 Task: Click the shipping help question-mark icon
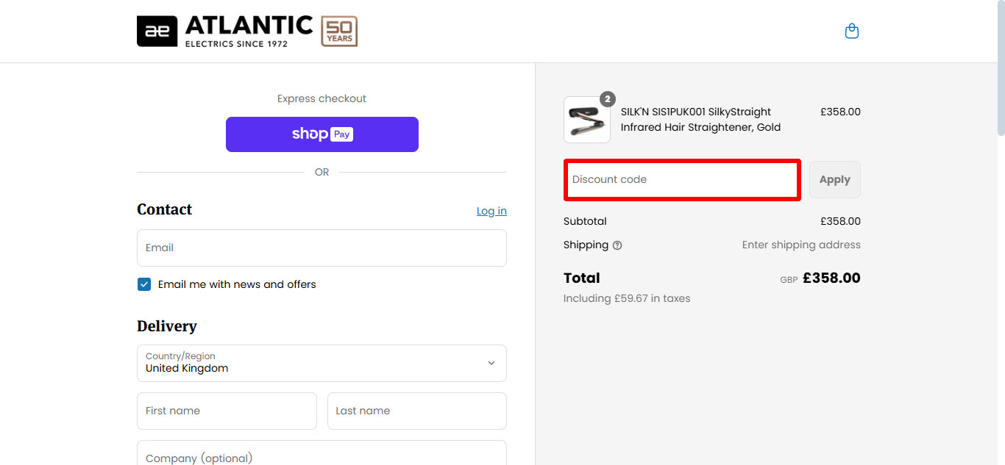click(617, 245)
